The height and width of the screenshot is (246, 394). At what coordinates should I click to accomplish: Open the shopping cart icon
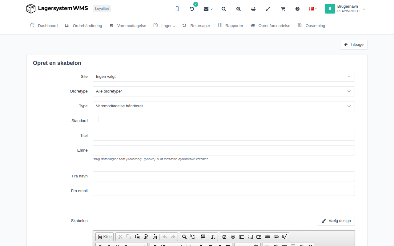[x=283, y=9]
